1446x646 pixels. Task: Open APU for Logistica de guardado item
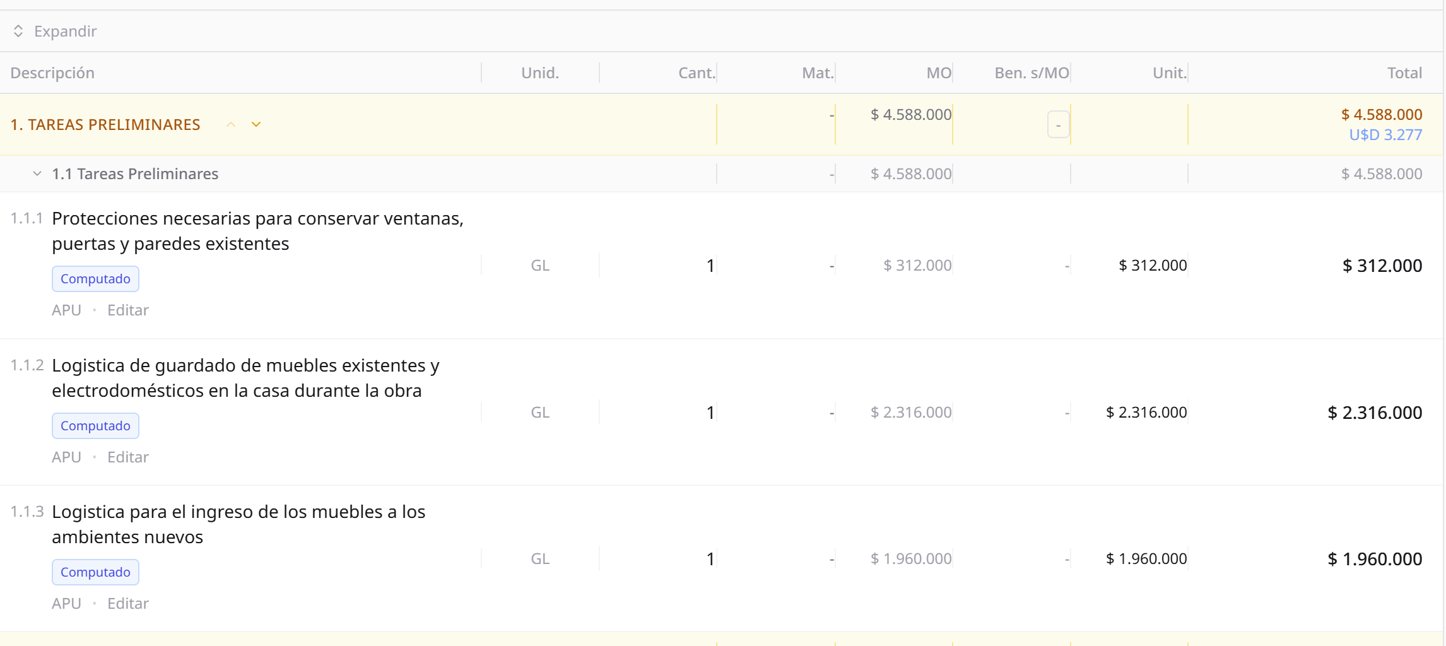(x=66, y=457)
